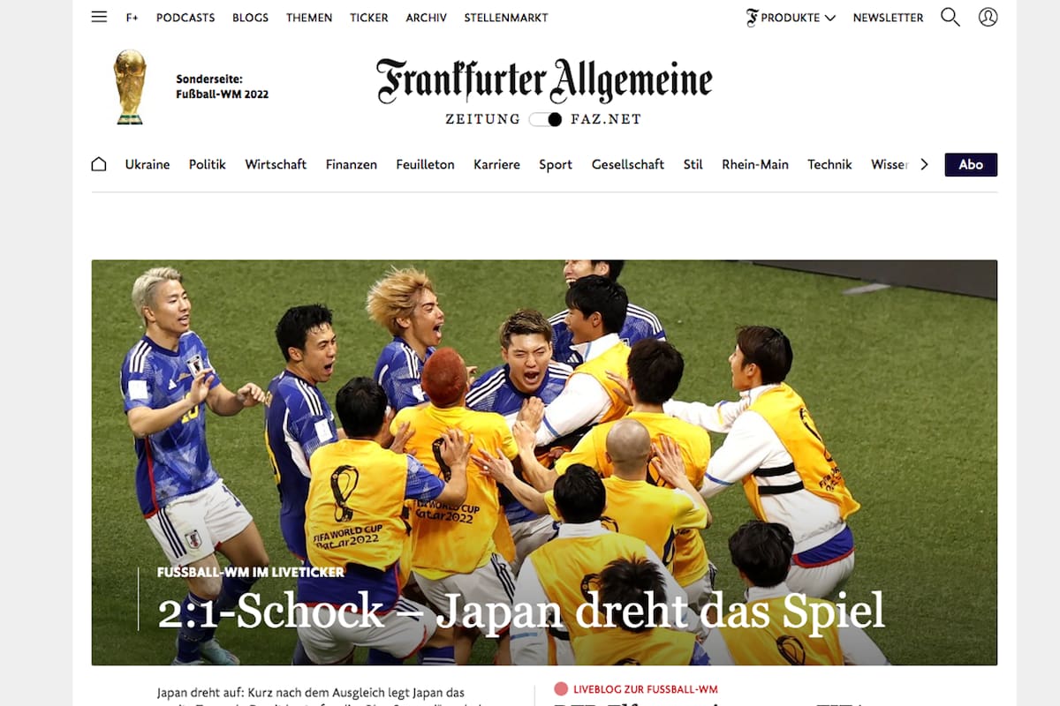This screenshot has height=706, width=1060.
Task: Open the Japan dreht das Spiel headline
Action: coord(521,612)
